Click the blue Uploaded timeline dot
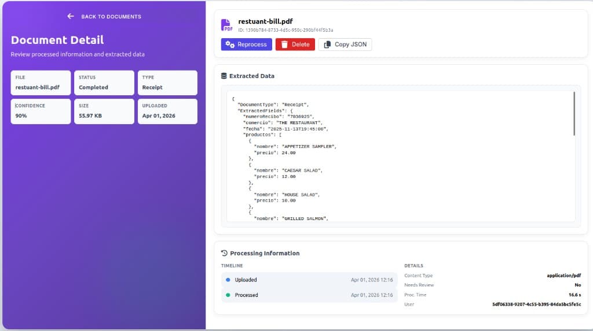 [228, 280]
